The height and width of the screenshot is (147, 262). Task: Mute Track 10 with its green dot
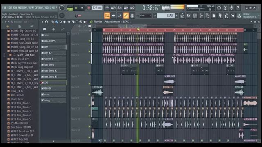(89, 116)
